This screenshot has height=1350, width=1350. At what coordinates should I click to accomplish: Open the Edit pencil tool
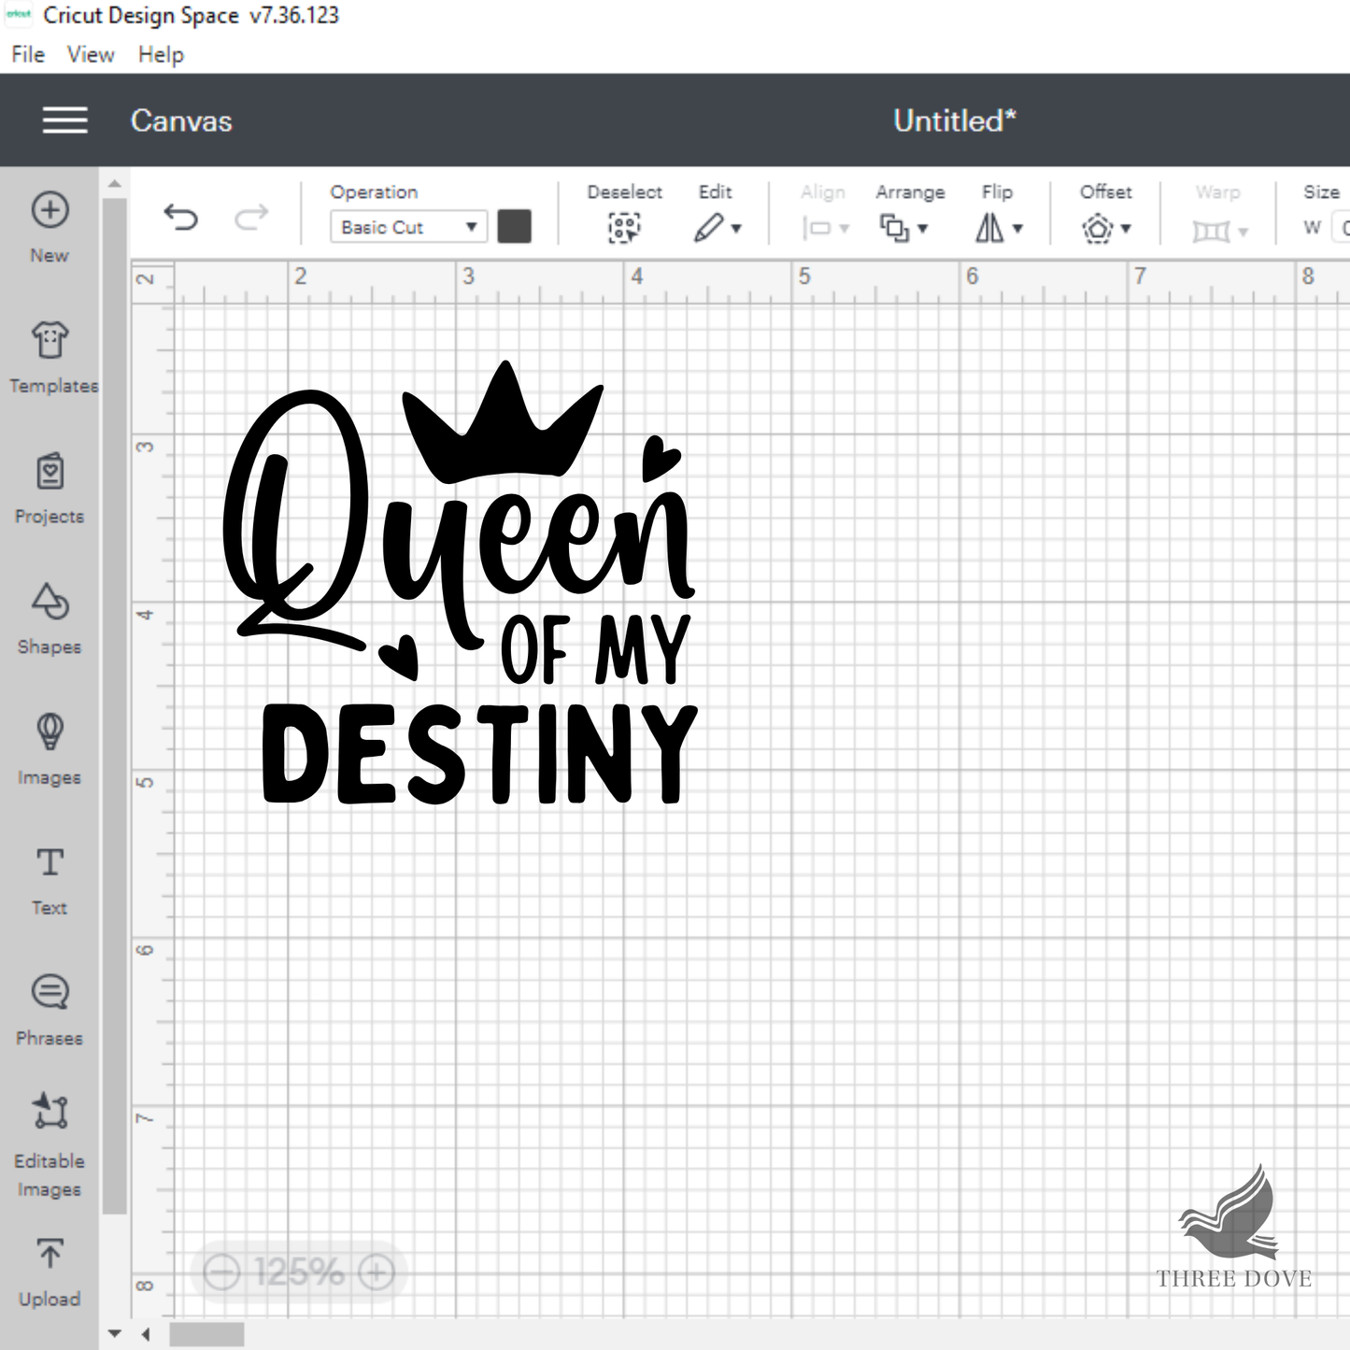708,227
